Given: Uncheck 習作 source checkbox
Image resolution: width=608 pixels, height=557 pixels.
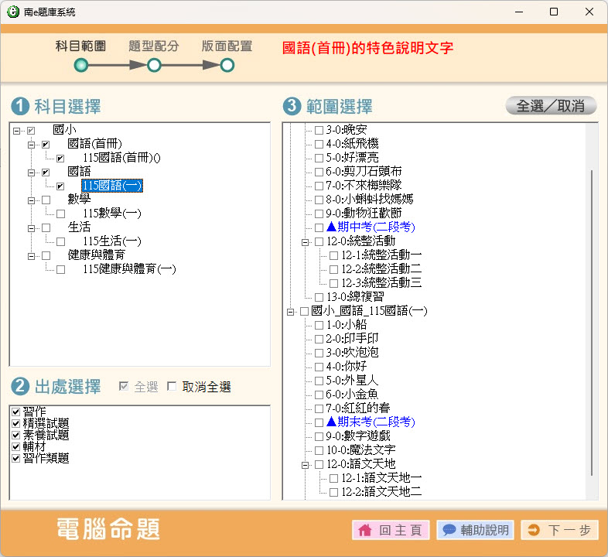Looking at the screenshot, I should point(16,412).
